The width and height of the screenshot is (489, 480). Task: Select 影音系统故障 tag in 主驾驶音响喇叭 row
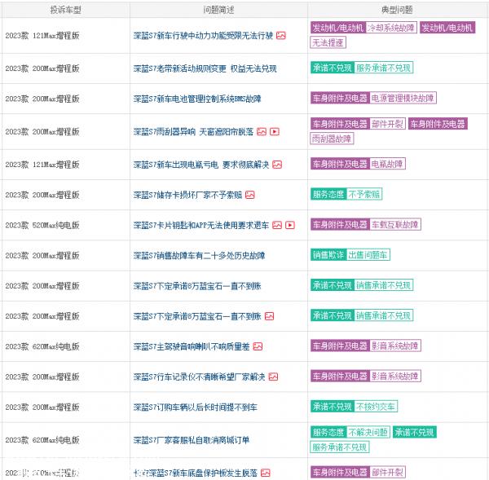click(x=395, y=346)
